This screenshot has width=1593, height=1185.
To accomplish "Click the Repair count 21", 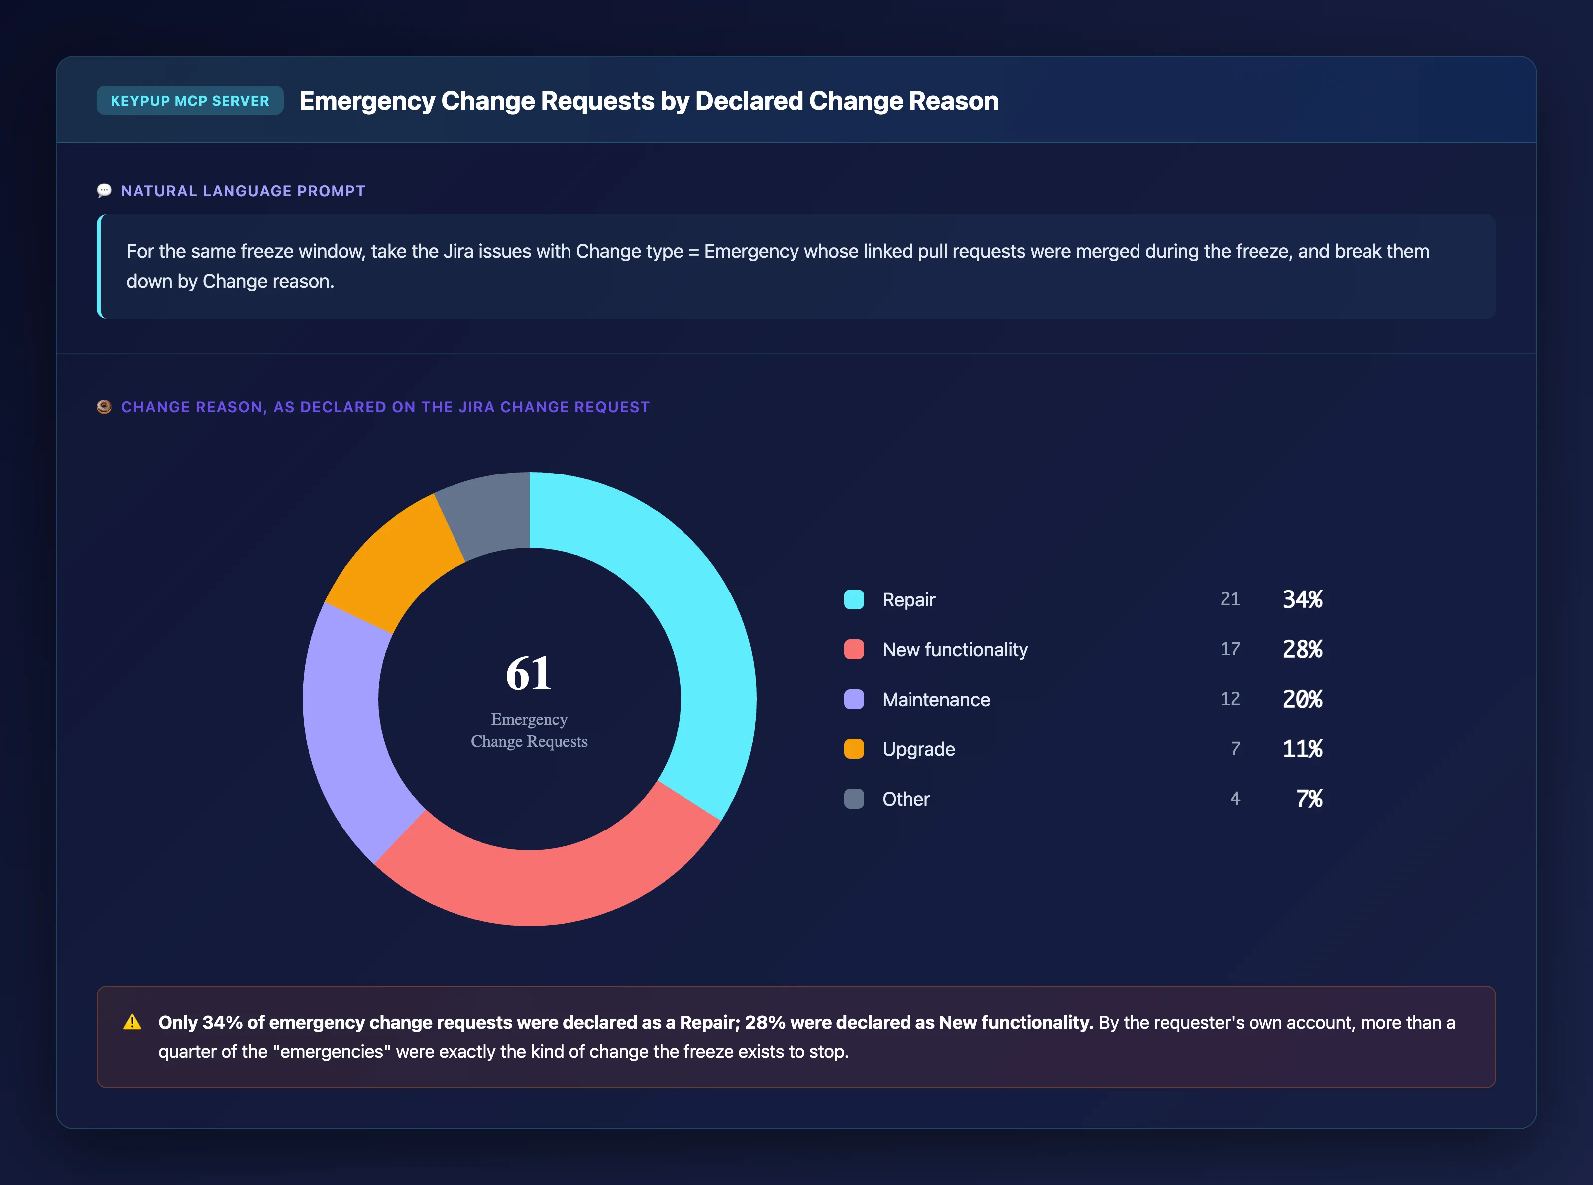I will [1230, 599].
